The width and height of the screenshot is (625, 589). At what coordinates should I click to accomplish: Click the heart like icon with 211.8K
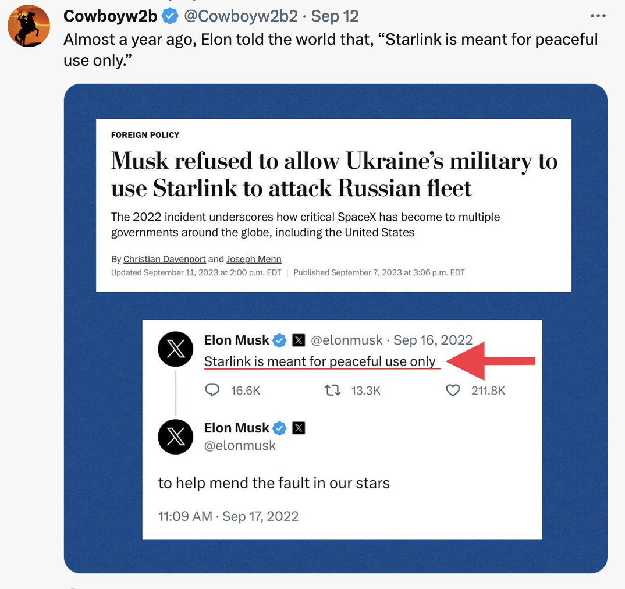pyautogui.click(x=453, y=390)
